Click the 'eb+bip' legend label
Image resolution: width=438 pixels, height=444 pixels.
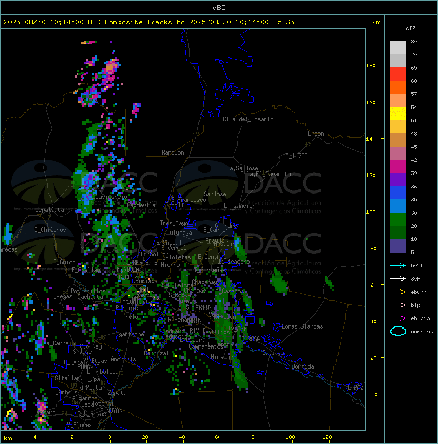coord(420,318)
